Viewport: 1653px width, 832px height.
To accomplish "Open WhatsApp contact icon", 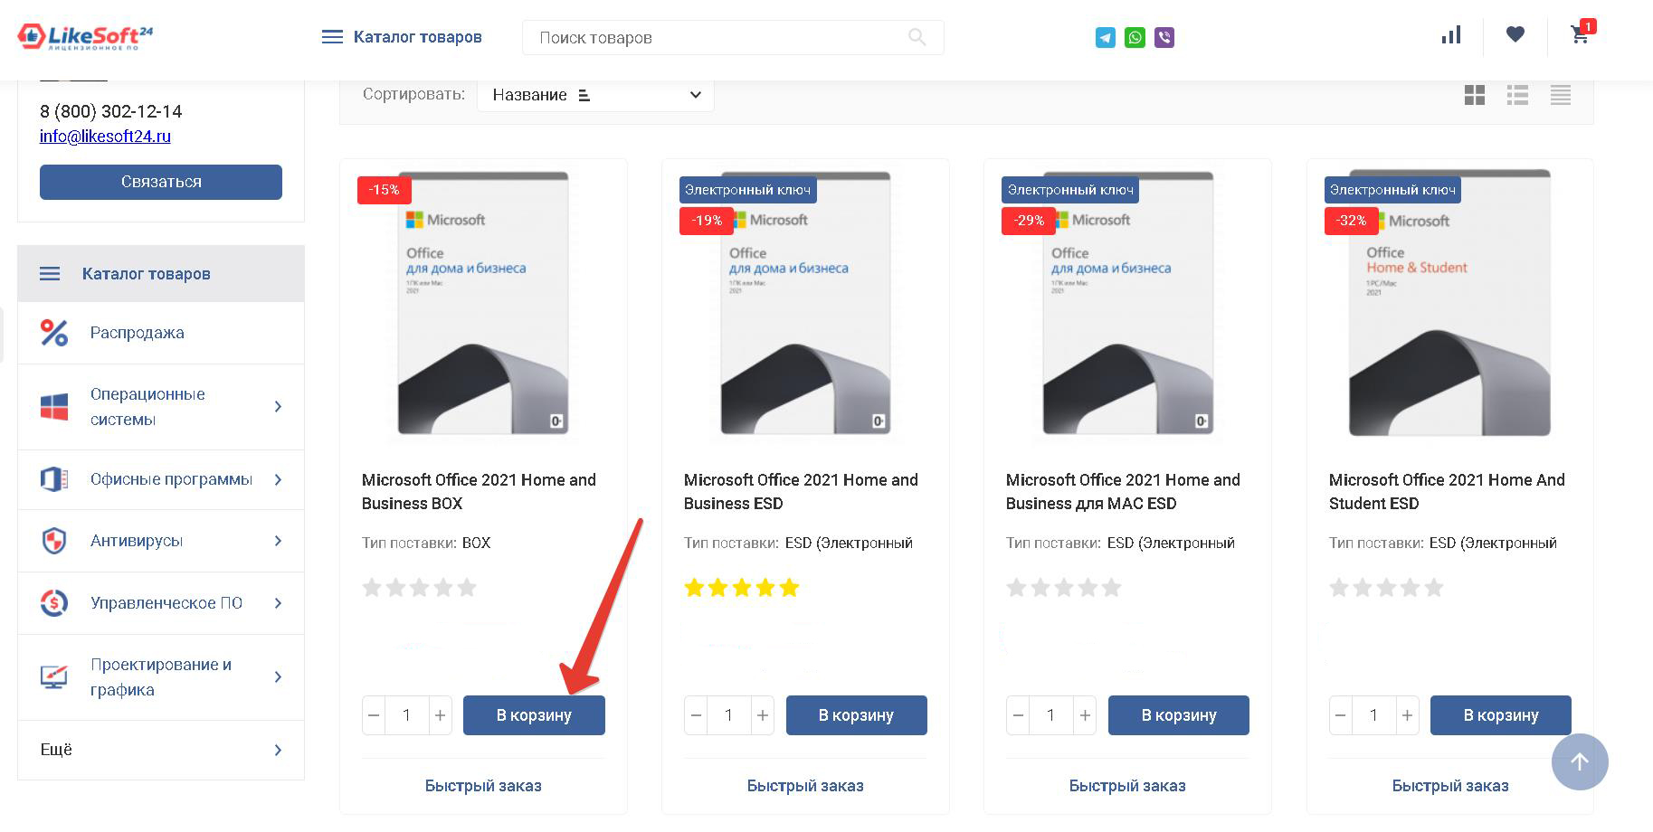I will [x=1135, y=37].
